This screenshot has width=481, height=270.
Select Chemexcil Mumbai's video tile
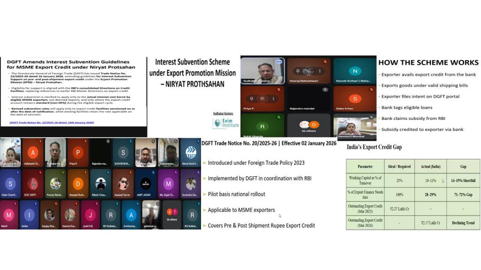coord(355,126)
